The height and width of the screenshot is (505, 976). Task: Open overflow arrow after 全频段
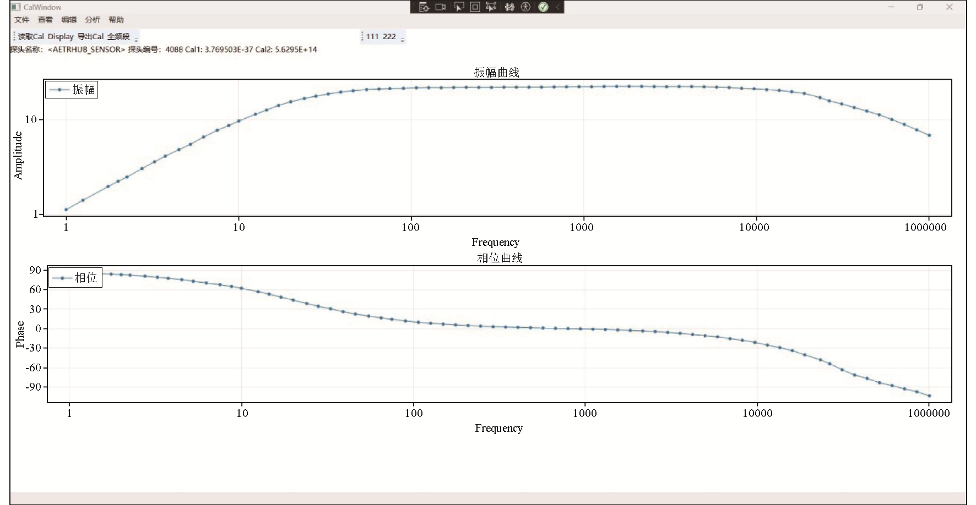pos(137,39)
